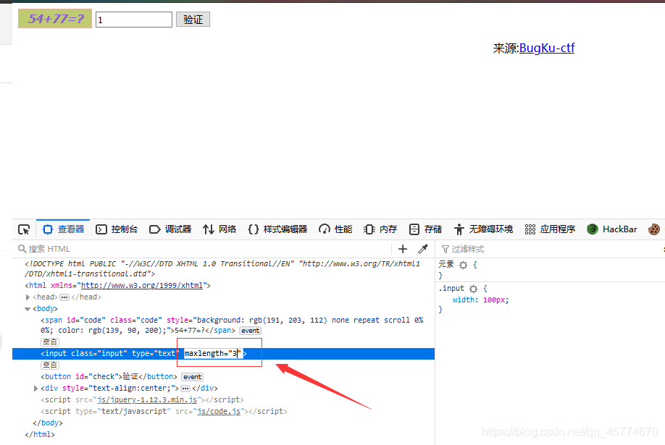Click the 空白 whitespace badge below input
Viewport: 665px width, 445px height.
(x=50, y=365)
